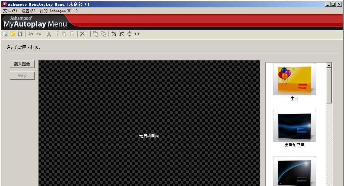Save the project with the floppy icon
Image resolution: width=344 pixels, height=186 pixels.
click(20, 34)
